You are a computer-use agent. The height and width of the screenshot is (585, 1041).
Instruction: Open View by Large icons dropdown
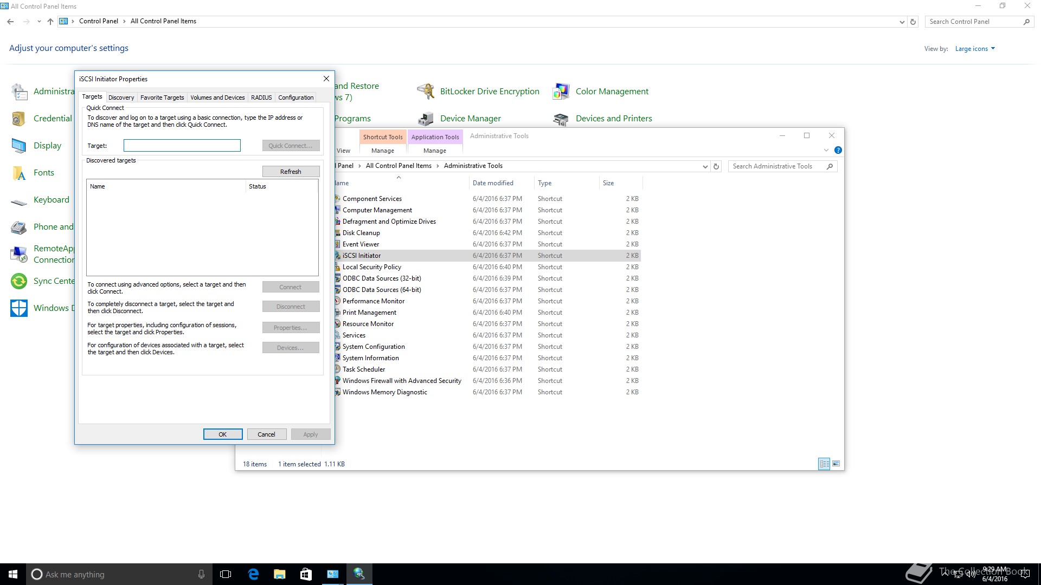975,49
